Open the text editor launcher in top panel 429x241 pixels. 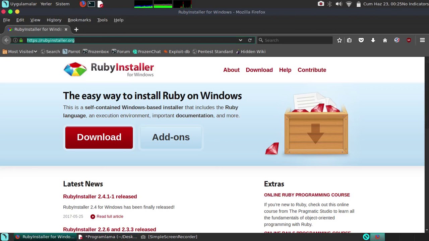tap(100, 4)
